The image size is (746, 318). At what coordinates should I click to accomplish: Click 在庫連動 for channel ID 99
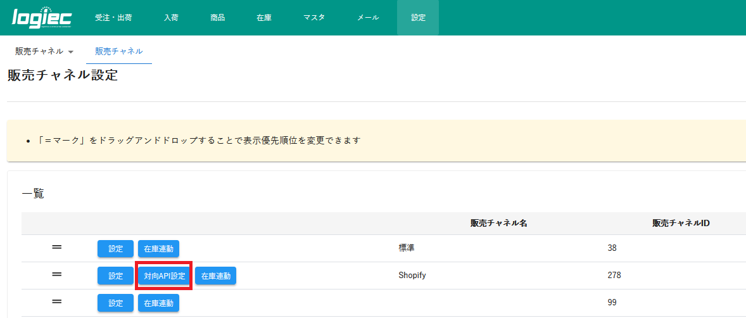(158, 303)
